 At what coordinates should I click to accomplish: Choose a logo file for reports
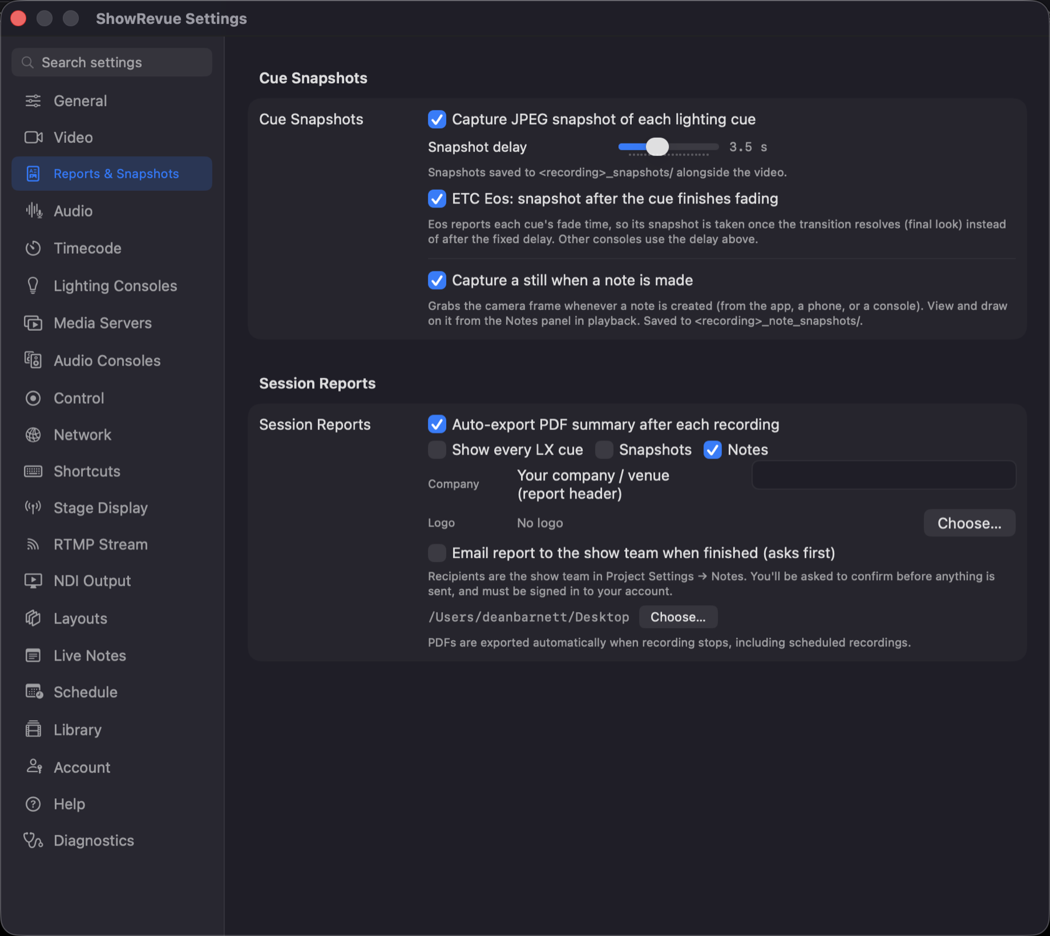coord(970,523)
